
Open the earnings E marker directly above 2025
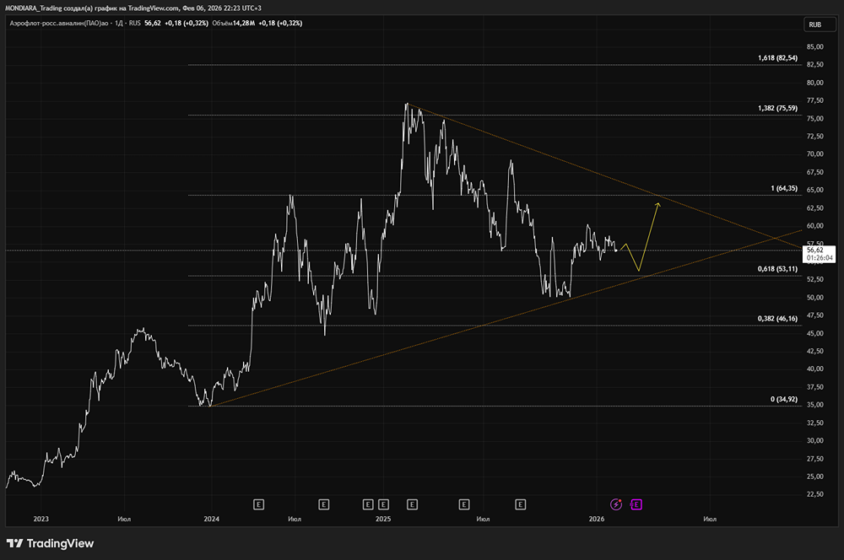383,504
